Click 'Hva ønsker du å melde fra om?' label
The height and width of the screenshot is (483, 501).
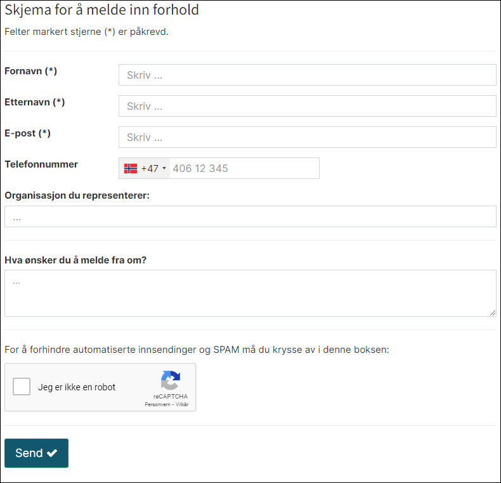click(75, 260)
